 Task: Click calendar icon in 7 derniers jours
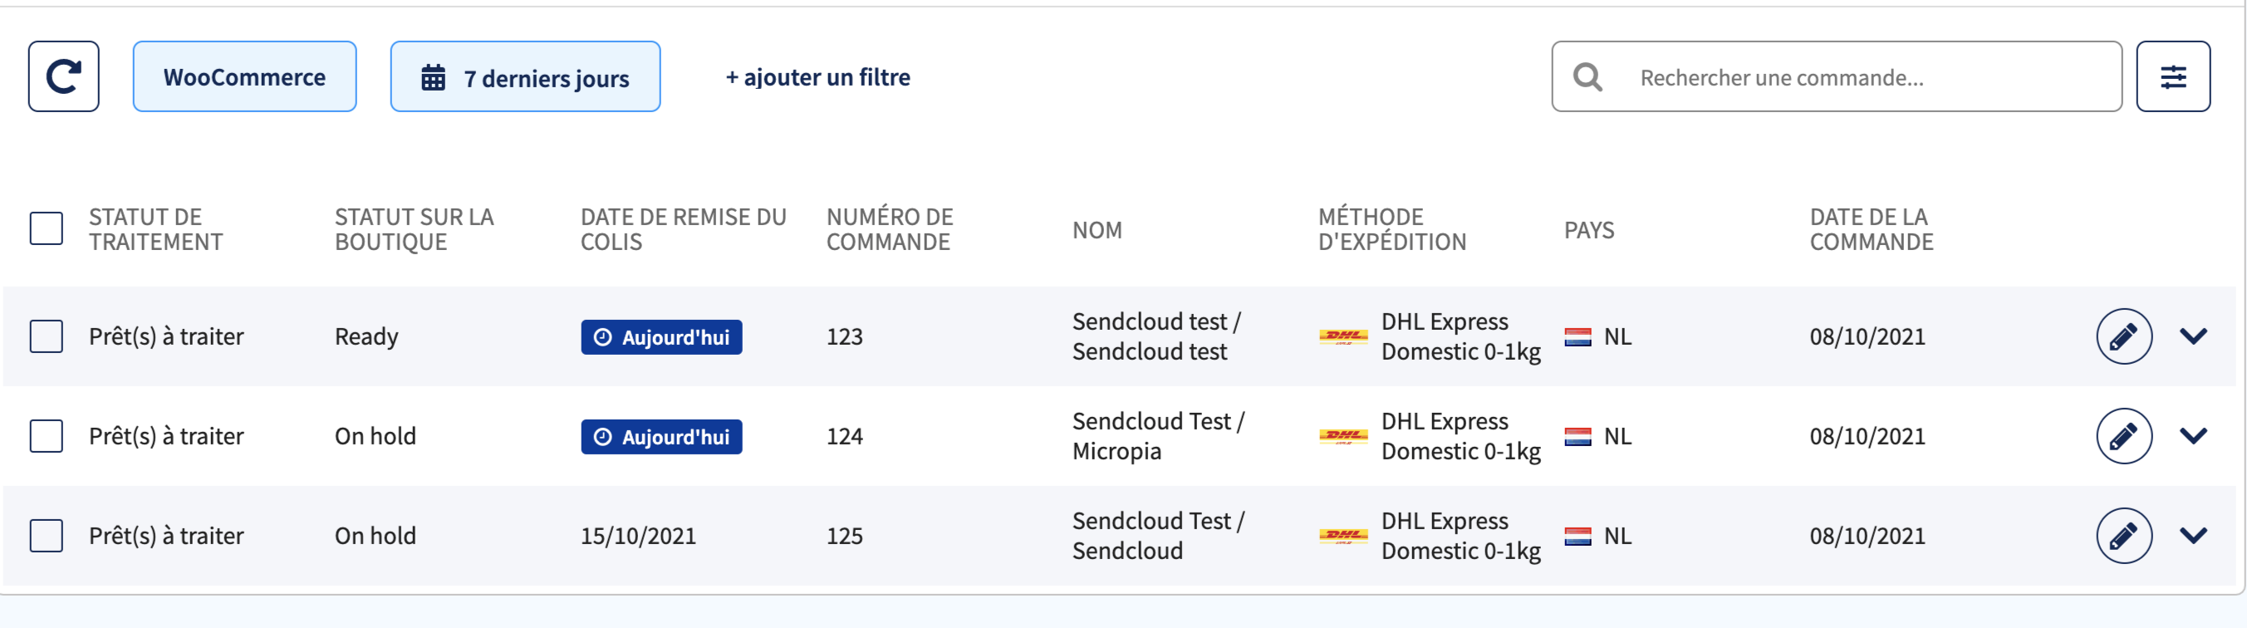click(x=434, y=77)
